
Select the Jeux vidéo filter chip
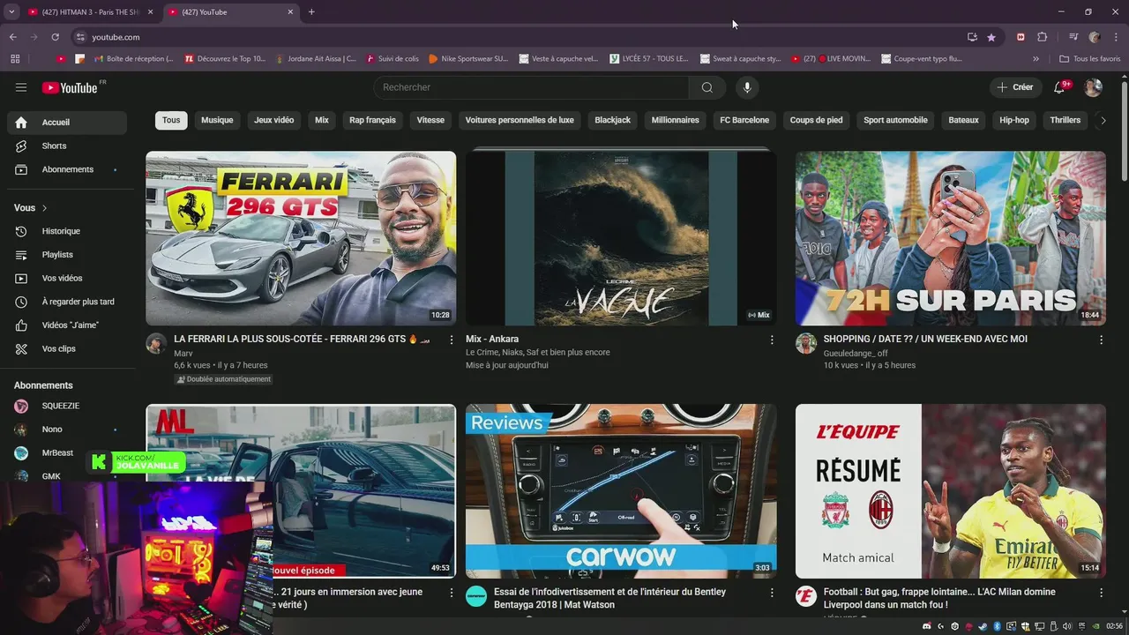pos(274,120)
